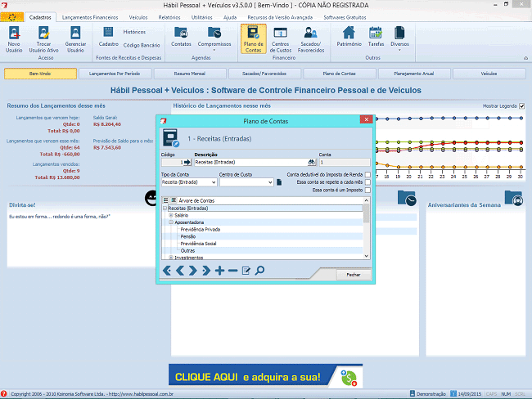Viewport: 532px width, 399px height.
Task: Select Previdência Social in the tree
Action: tap(198, 244)
